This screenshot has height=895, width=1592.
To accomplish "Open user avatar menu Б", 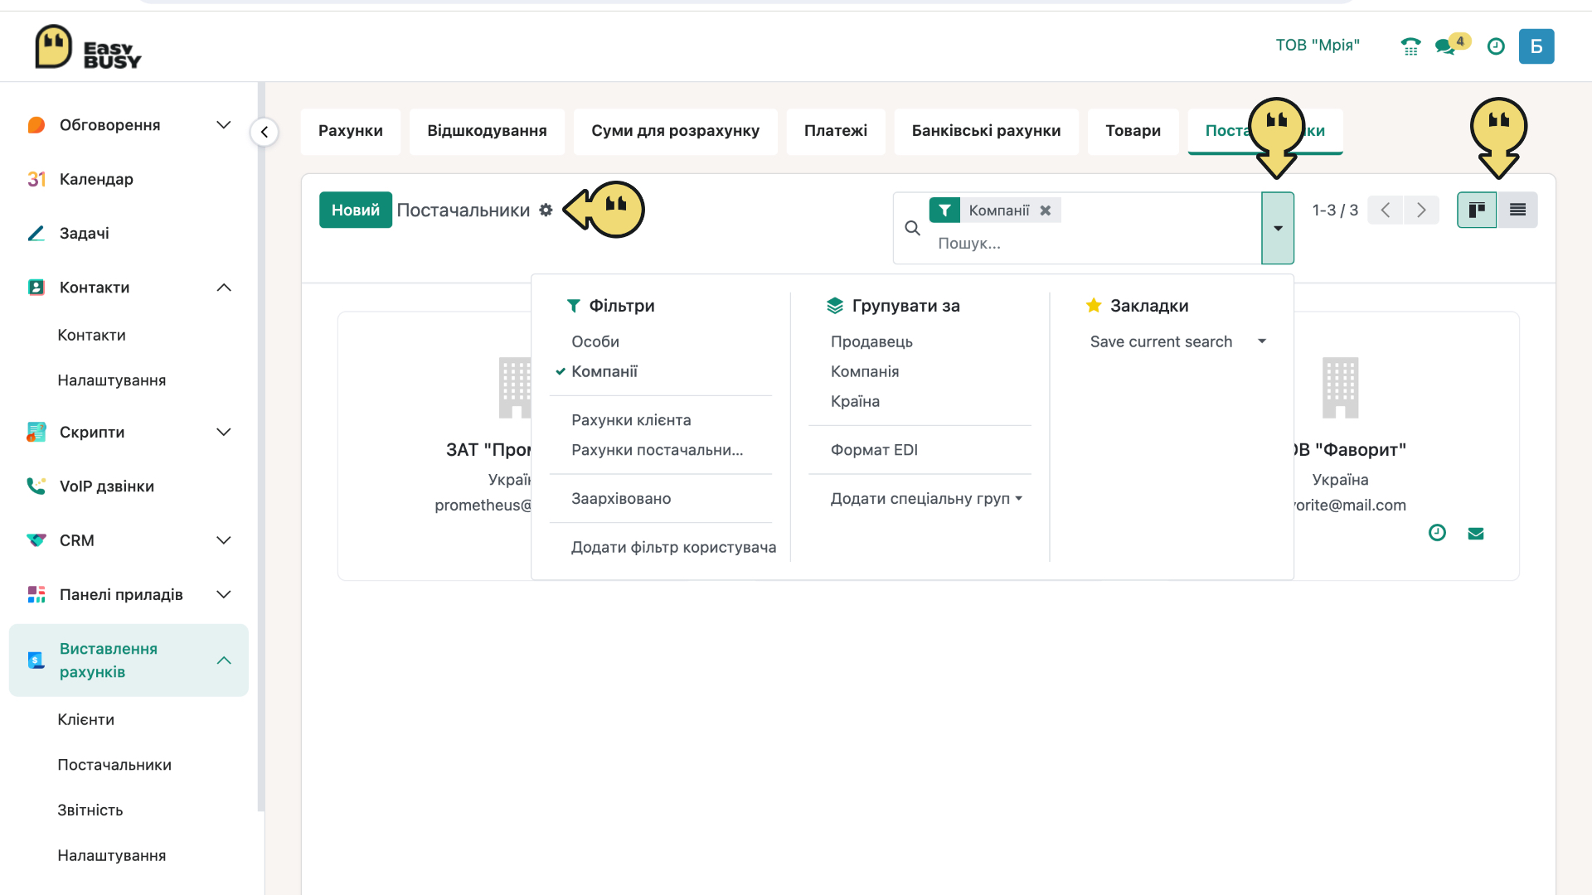I will tap(1536, 46).
